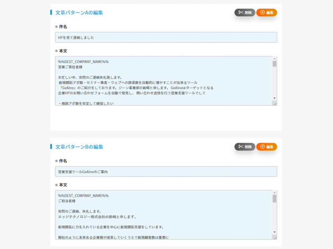Focus the 件名 field containing HPを見て連絡しました
The width and height of the screenshot is (333, 249).
click(166, 37)
